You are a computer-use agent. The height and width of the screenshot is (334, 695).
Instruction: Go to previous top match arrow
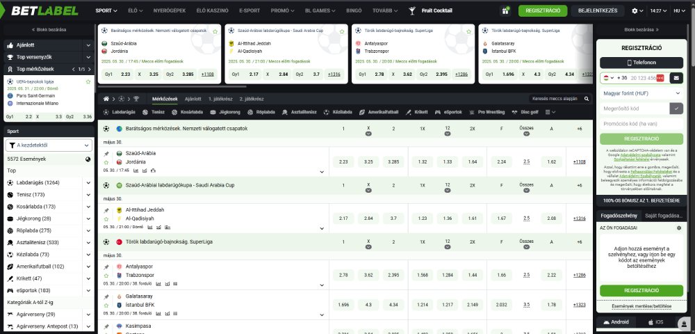[x=73, y=69]
